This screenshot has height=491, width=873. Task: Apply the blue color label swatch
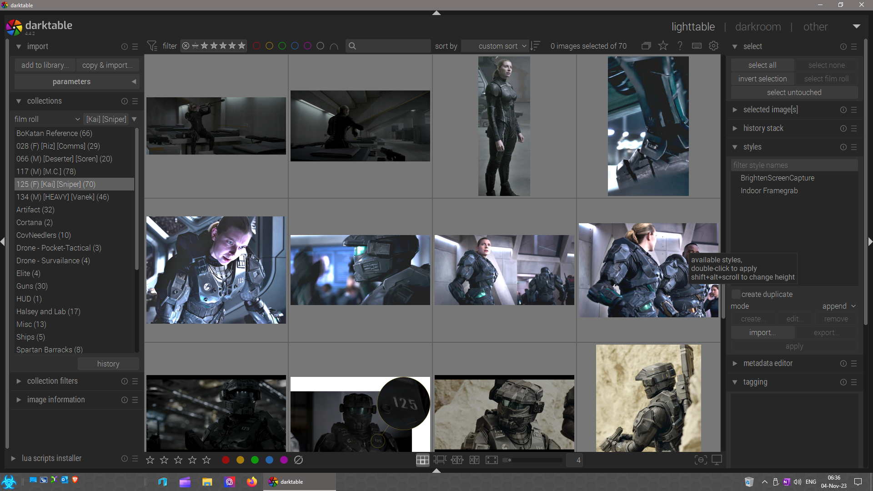[269, 460]
